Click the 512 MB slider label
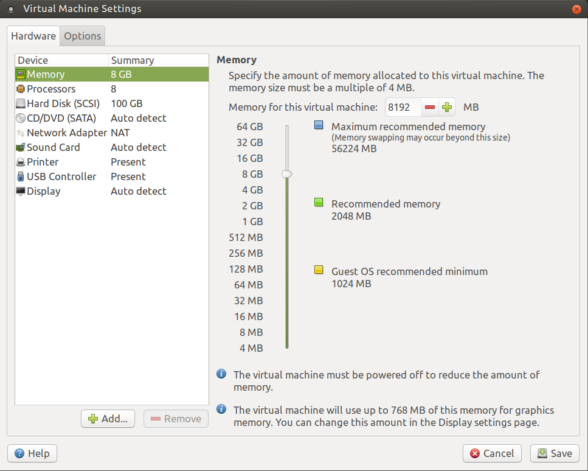The image size is (588, 471). (x=246, y=237)
